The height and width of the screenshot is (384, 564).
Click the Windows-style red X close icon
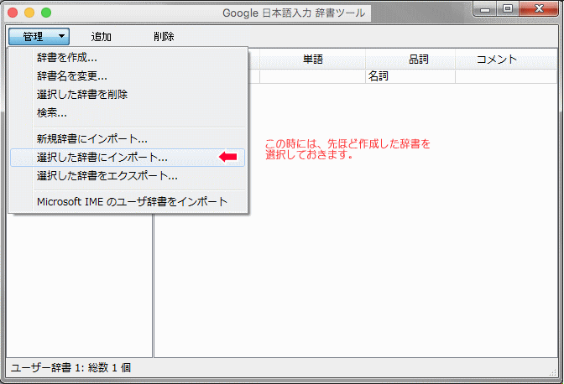tap(539, 8)
